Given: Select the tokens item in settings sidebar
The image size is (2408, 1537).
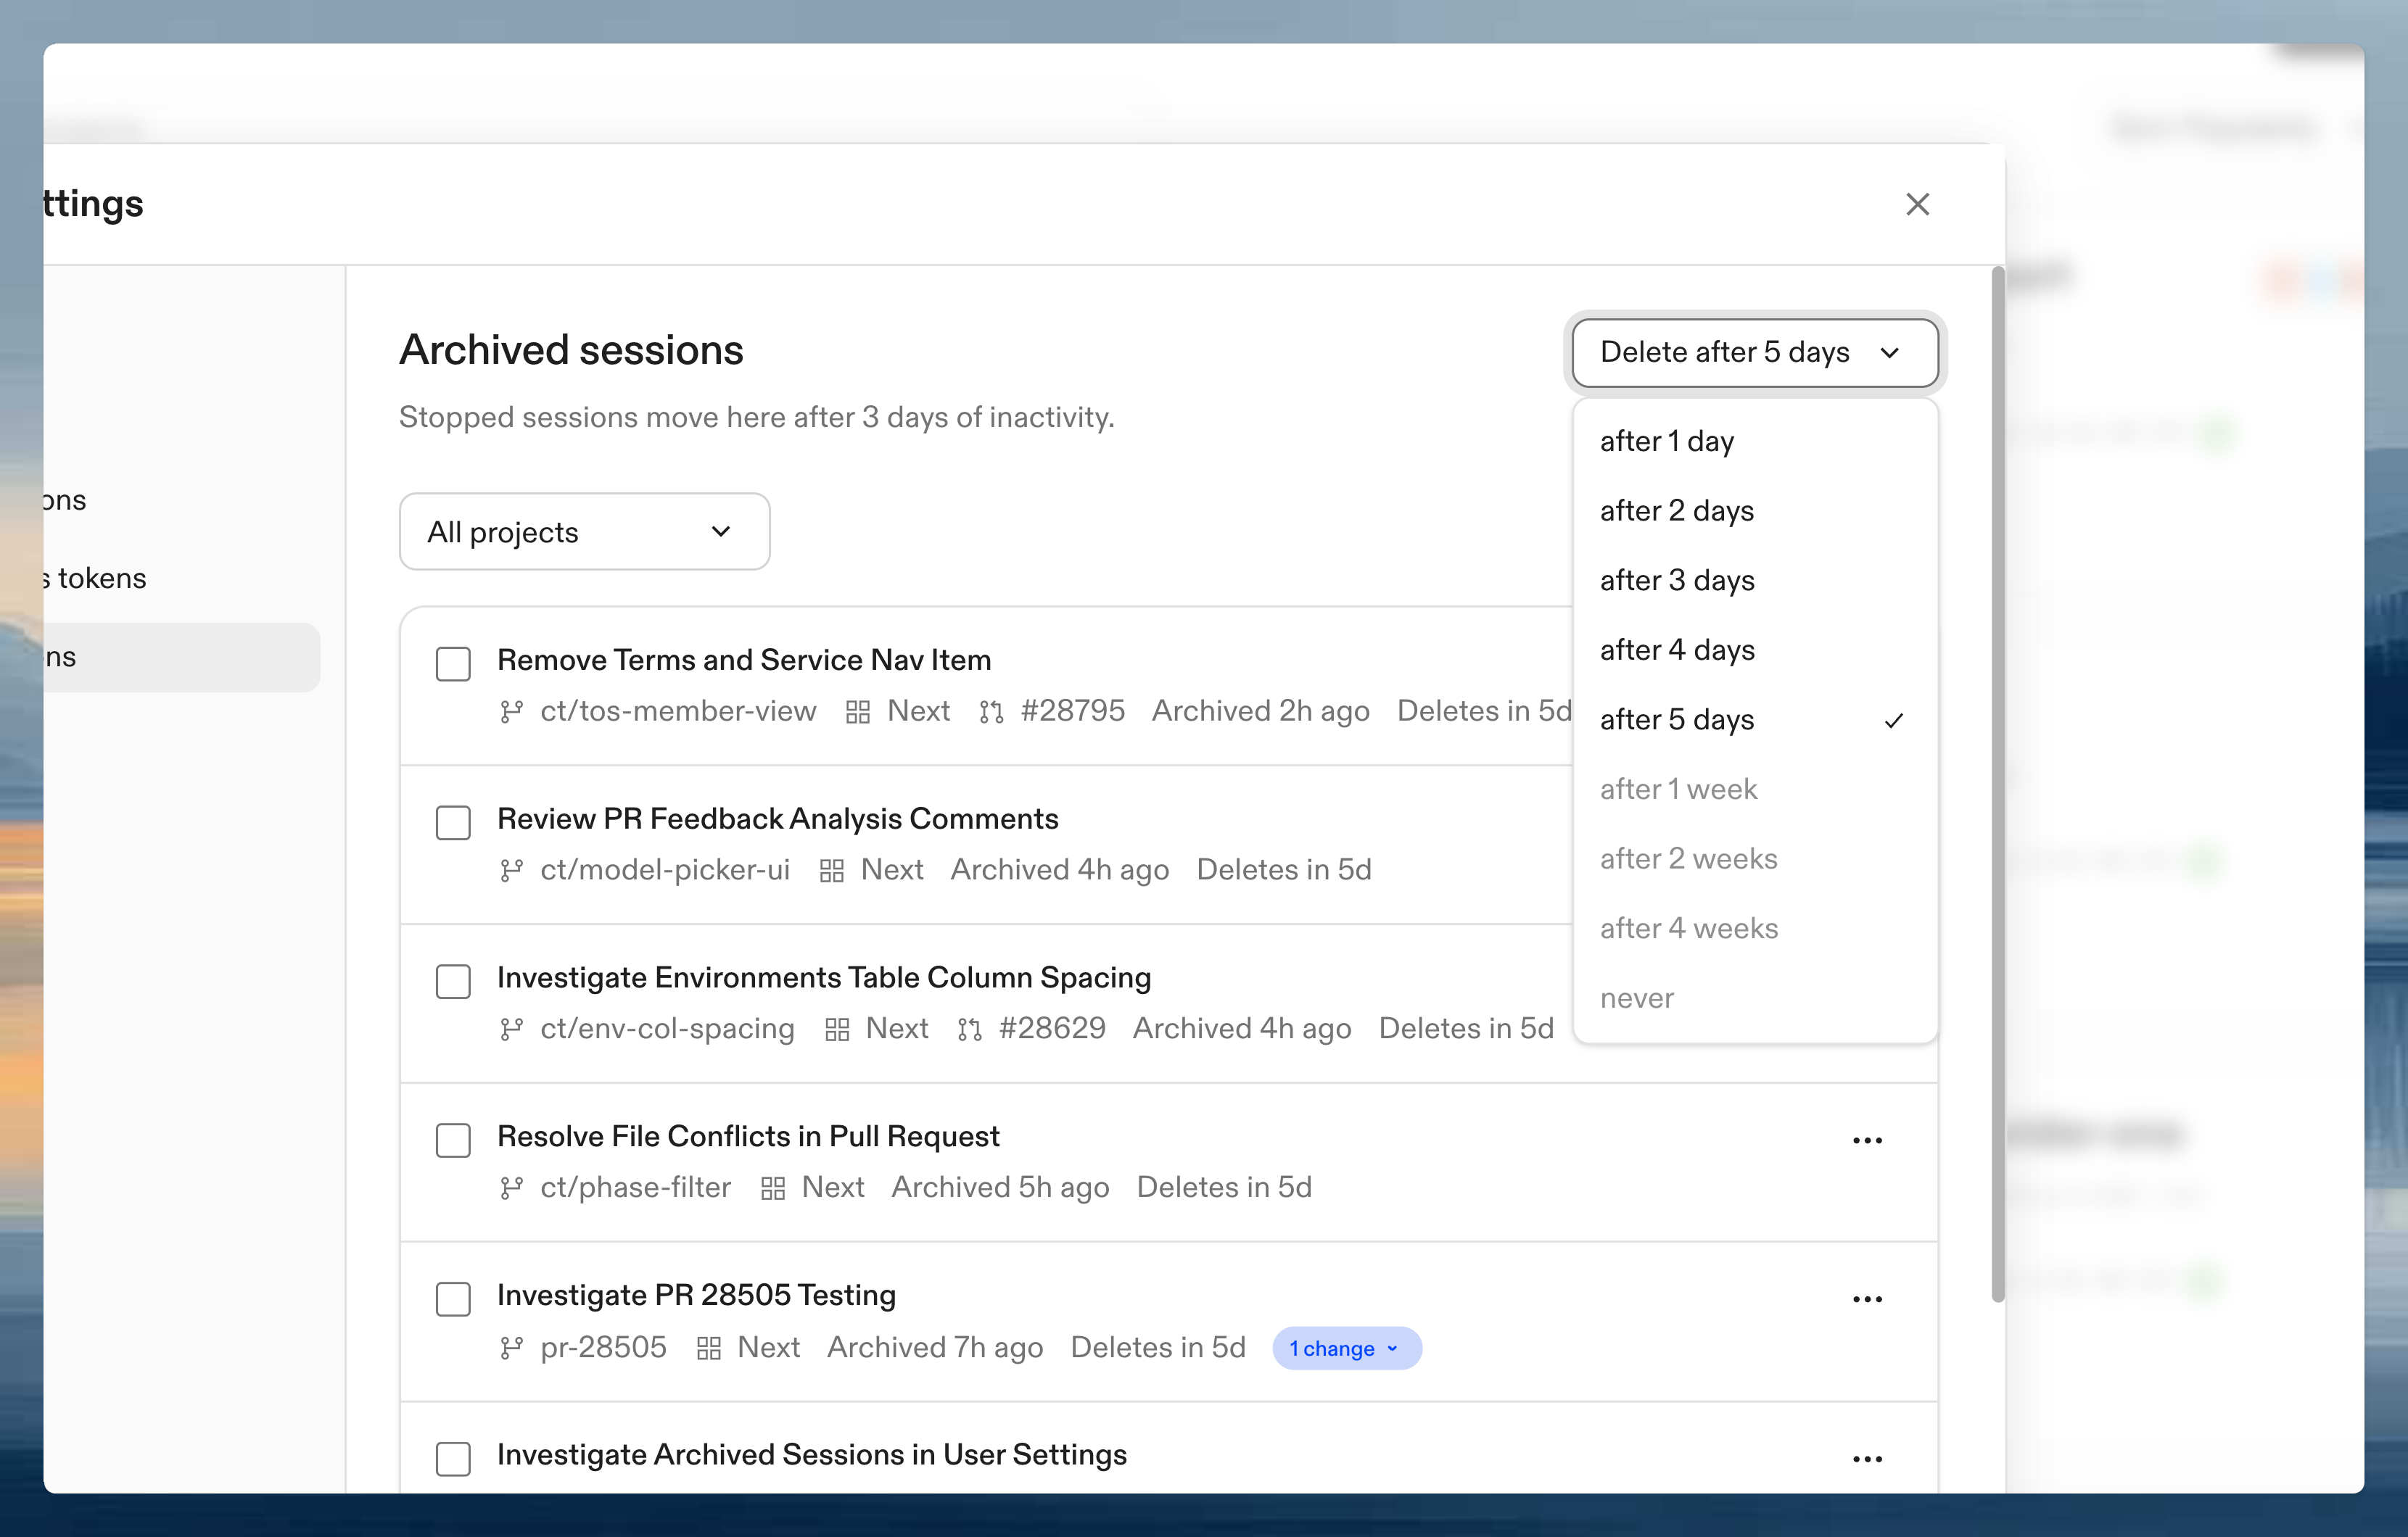Looking at the screenshot, I should click(95, 579).
